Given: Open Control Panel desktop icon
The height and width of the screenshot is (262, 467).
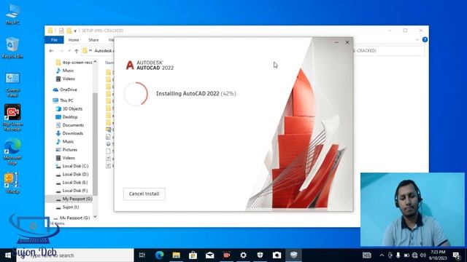Looking at the screenshot, I should [12, 84].
